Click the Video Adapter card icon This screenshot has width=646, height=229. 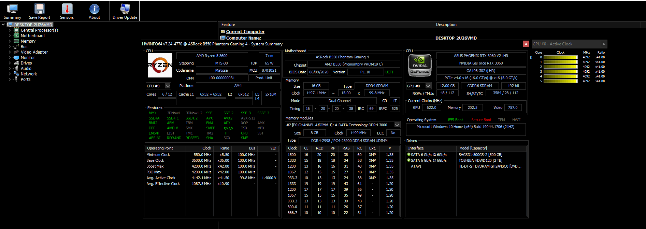pyautogui.click(x=16, y=52)
